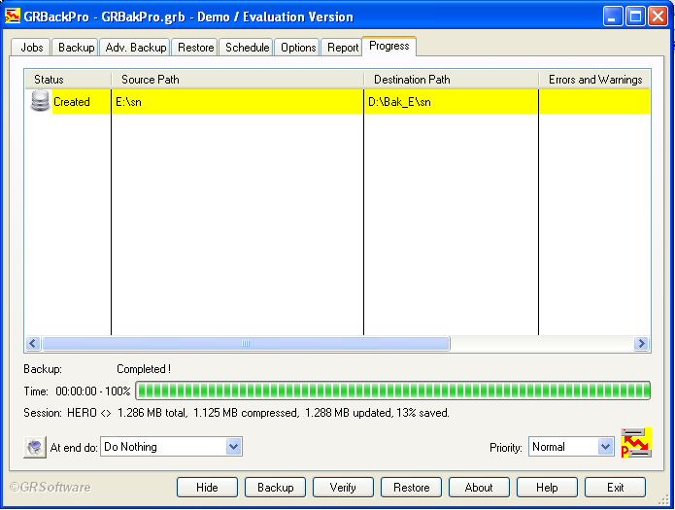Click the Help button
The width and height of the screenshot is (675, 510).
point(547,487)
